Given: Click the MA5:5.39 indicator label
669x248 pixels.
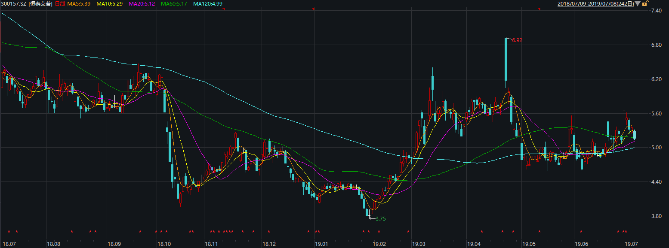Looking at the screenshot, I should 80,4.
